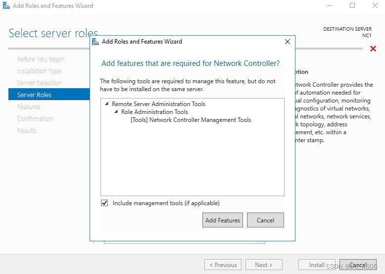385x274 pixels.
Task: Click the Select server roles heading
Action: 53,33
